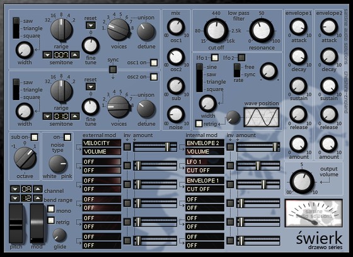Viewport: 353px width, 257px height.
Task: Open the LFO 1 internal mod source selector
Action: pos(205,162)
